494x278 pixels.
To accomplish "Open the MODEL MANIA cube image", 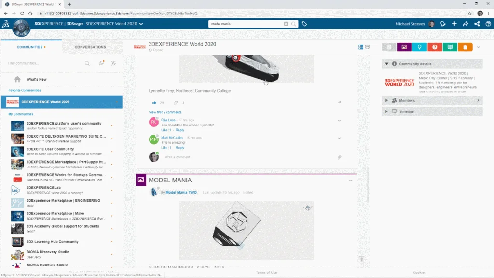I will [247, 230].
